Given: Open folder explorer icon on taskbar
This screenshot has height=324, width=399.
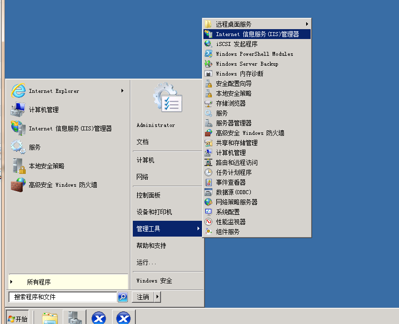Looking at the screenshot, I should 49,318.
